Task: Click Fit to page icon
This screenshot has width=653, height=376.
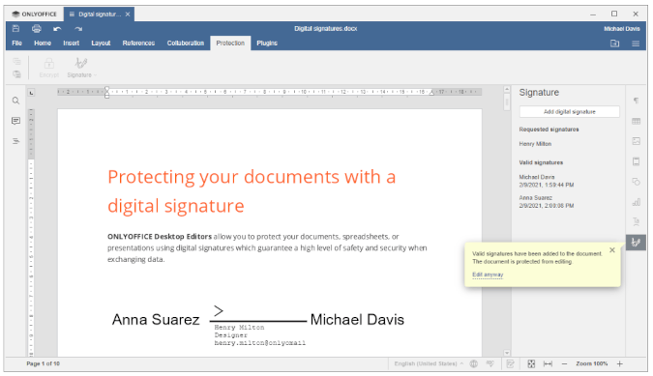Action: (x=531, y=364)
